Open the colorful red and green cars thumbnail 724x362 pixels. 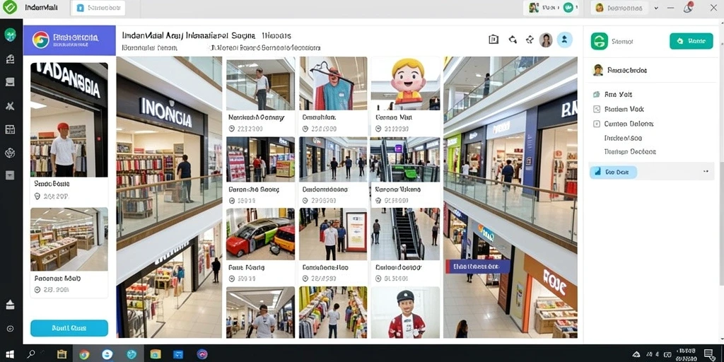point(260,234)
